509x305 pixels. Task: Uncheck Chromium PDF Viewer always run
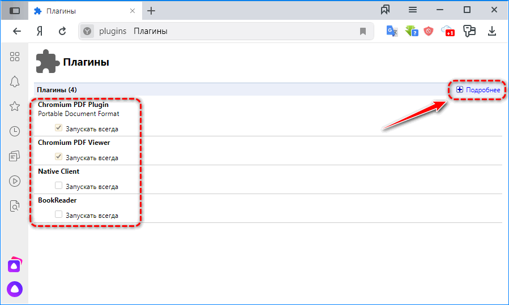[x=58, y=157]
